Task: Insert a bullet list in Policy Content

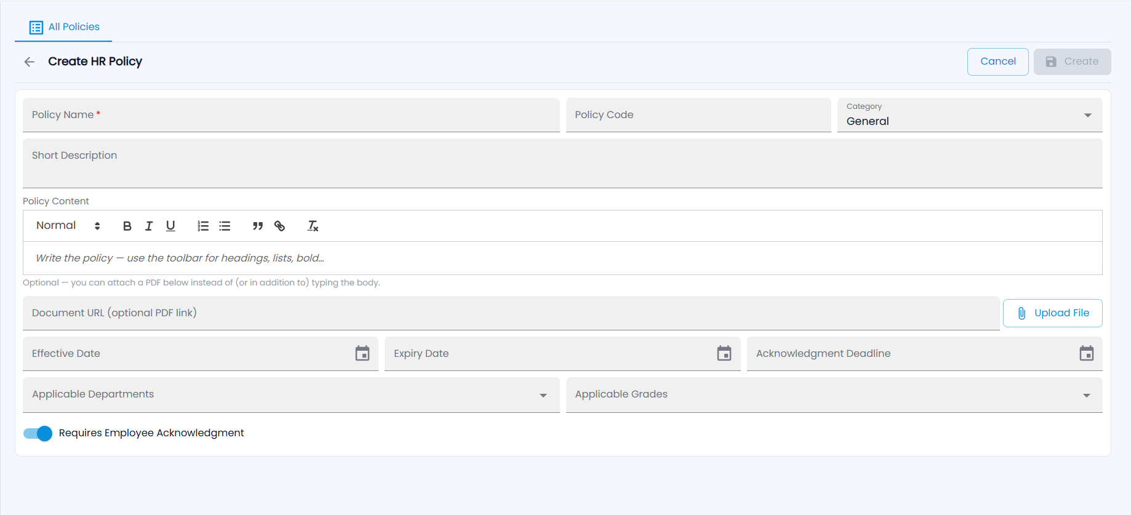Action: [225, 226]
